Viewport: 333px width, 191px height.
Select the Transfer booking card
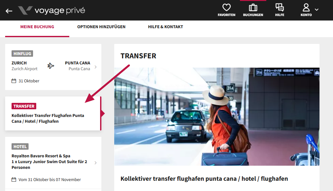coord(53,113)
